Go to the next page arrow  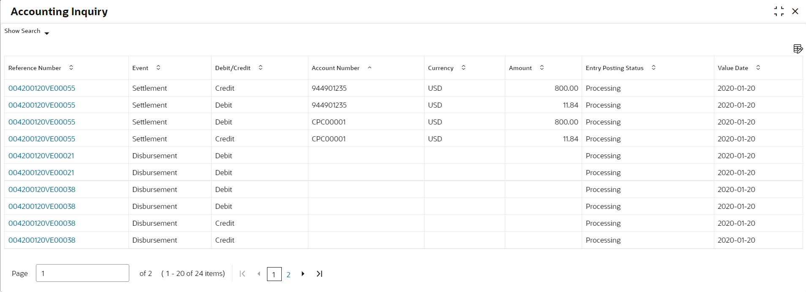tap(303, 274)
